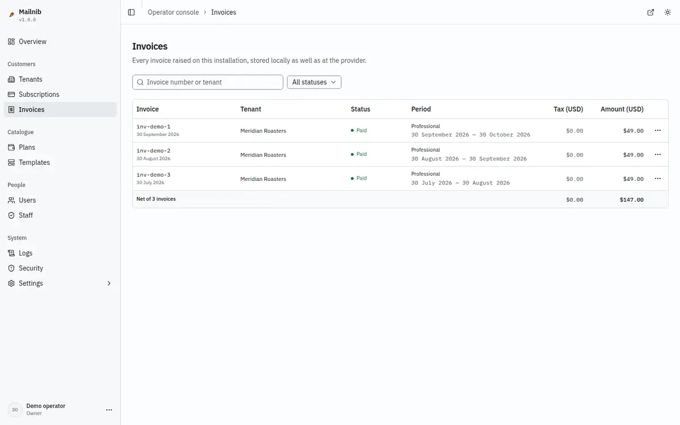Click the Invoices breadcrumb
The image size is (680, 425).
point(224,12)
